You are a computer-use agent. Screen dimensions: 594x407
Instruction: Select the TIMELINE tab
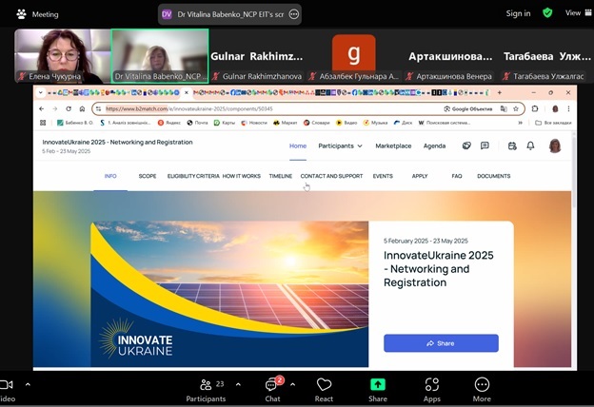point(280,176)
